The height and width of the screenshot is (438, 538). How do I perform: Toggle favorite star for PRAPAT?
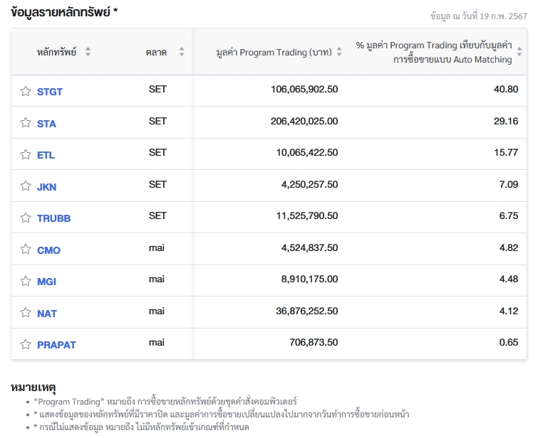point(26,345)
